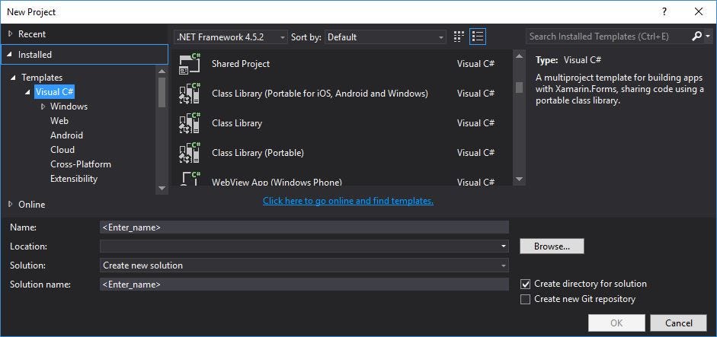Click the Class Library (Portable for iOS, Android and Windows) icon
717x337 pixels.
[189, 94]
